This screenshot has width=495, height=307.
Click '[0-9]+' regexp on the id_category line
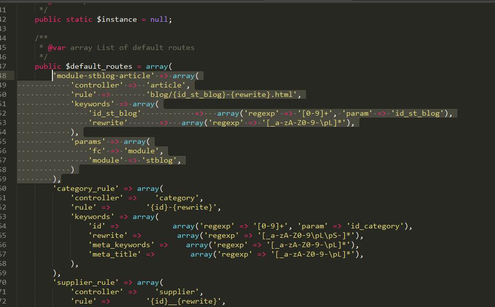(x=270, y=226)
